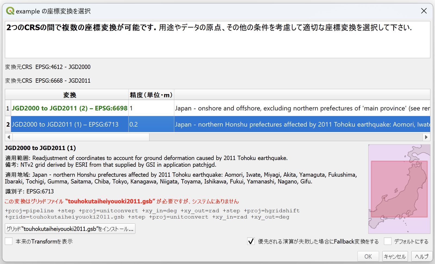Click the horizontal scrollbar thumb of table
The height and width of the screenshot is (264, 435).
pyautogui.click(x=81, y=137)
